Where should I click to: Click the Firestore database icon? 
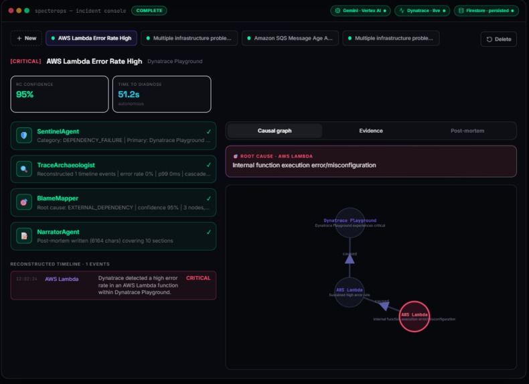(461, 11)
